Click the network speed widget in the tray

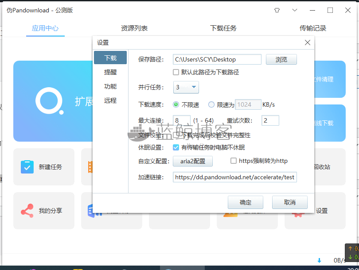click(x=352, y=253)
